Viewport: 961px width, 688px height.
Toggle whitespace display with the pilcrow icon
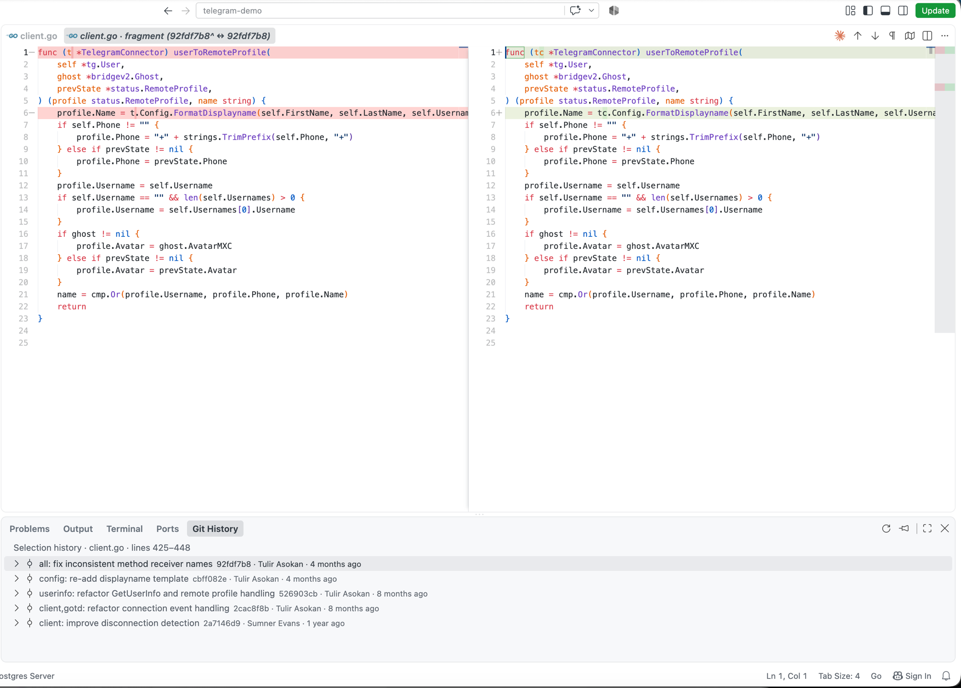pyautogui.click(x=892, y=36)
